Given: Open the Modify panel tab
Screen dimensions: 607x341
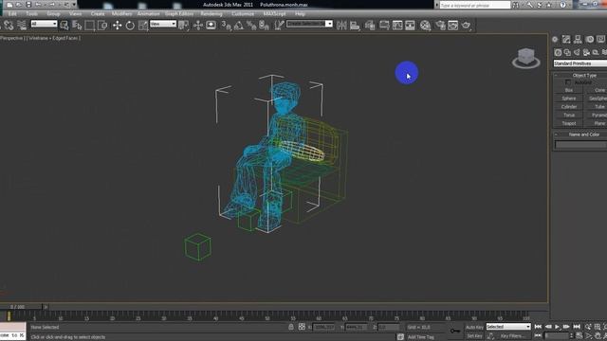Looking at the screenshot, I should 566,40.
